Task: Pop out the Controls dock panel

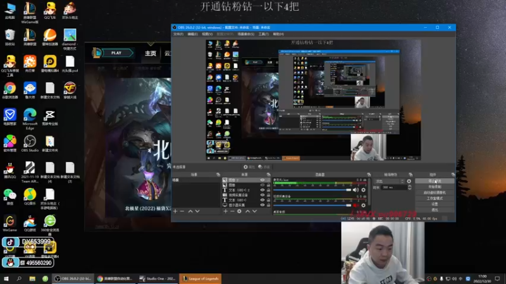Action: pos(453,175)
